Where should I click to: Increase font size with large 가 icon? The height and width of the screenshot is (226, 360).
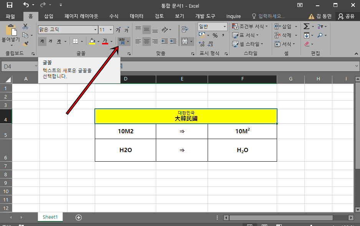pos(118,29)
